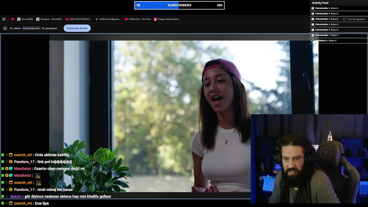Click the Kick badge beside duazm
Image resolution: width=368 pixels, height=207 pixels.
tap(3, 197)
